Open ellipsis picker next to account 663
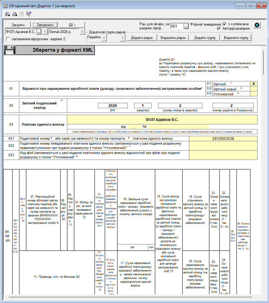Viewport: 269px width, 303px height. (x=186, y=26)
